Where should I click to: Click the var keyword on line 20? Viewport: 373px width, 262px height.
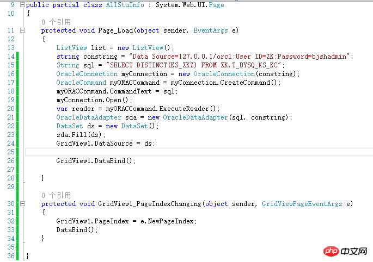62,109
